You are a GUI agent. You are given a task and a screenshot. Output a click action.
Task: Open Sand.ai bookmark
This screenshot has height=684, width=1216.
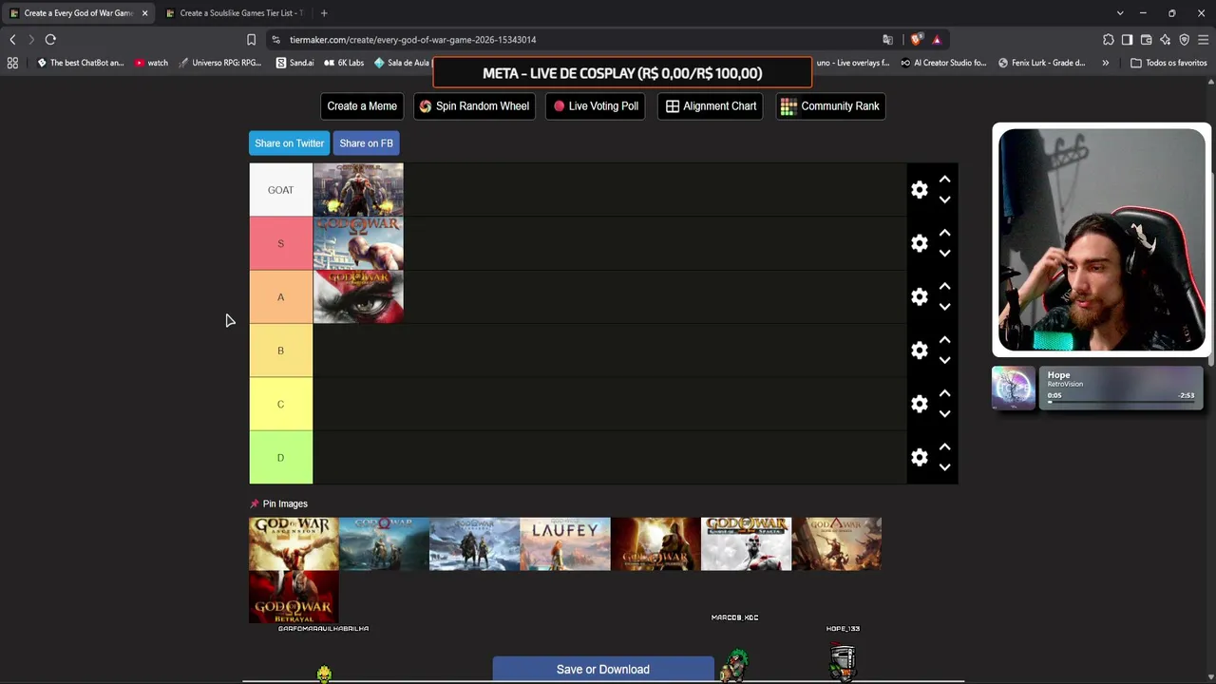(x=294, y=63)
